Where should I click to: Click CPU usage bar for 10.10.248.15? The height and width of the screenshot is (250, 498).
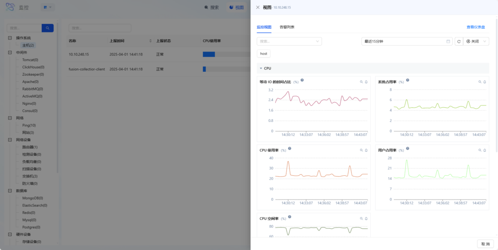[226, 54]
